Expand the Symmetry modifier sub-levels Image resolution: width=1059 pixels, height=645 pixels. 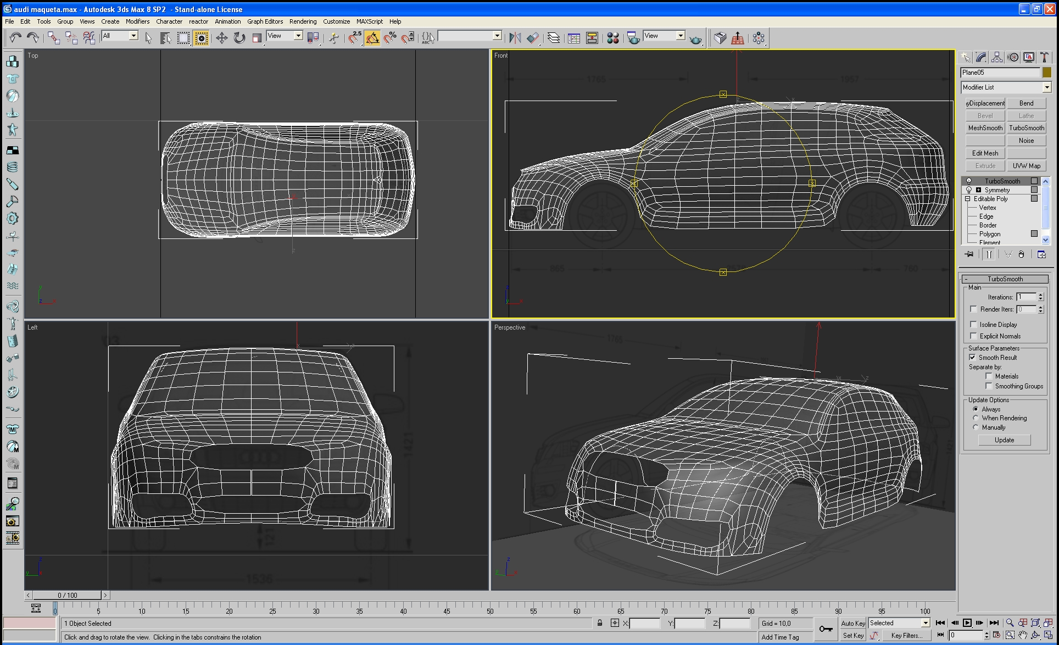978,190
